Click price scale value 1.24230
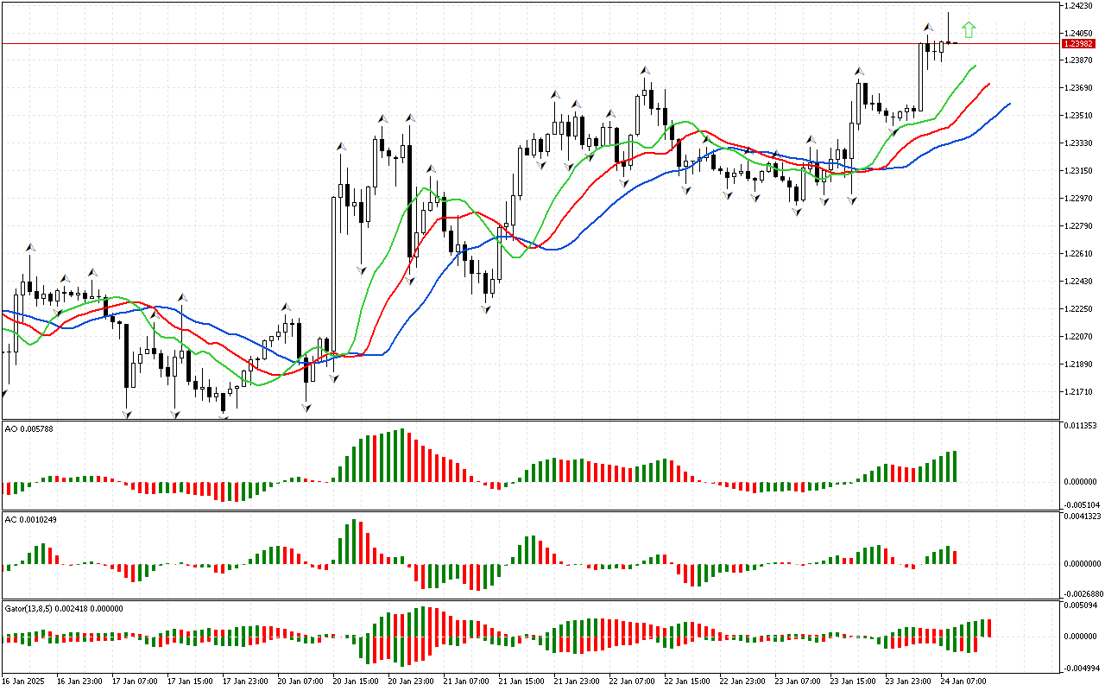 [x=1077, y=6]
